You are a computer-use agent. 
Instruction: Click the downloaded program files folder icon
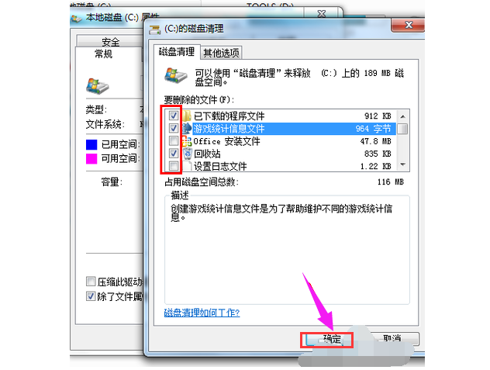pyautogui.click(x=187, y=116)
